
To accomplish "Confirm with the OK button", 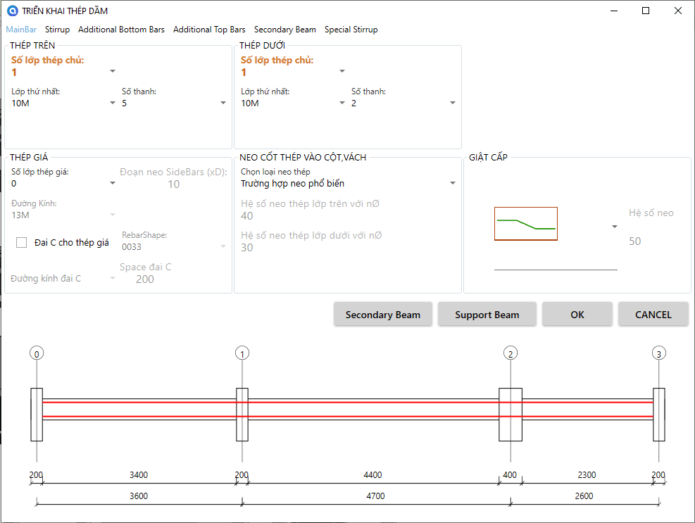I will (577, 315).
